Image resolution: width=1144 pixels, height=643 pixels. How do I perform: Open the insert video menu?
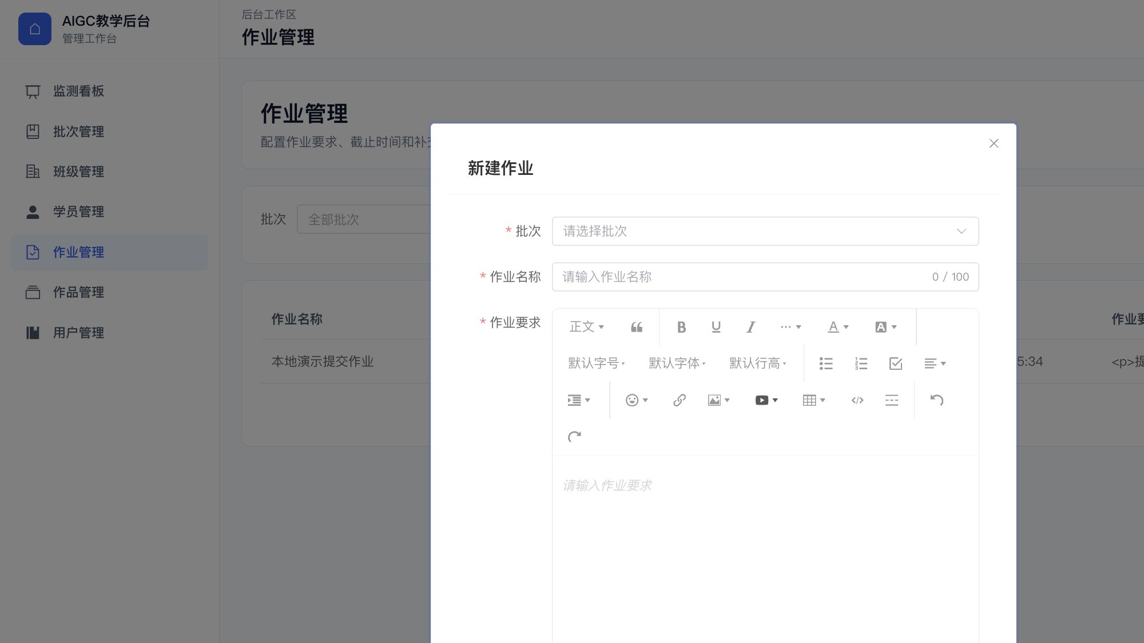(x=766, y=400)
